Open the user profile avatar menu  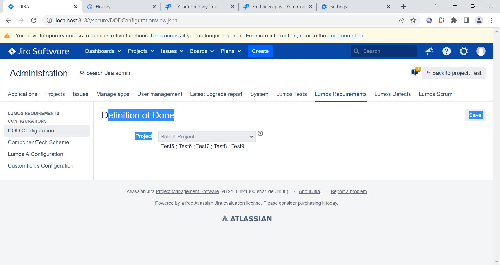click(481, 51)
